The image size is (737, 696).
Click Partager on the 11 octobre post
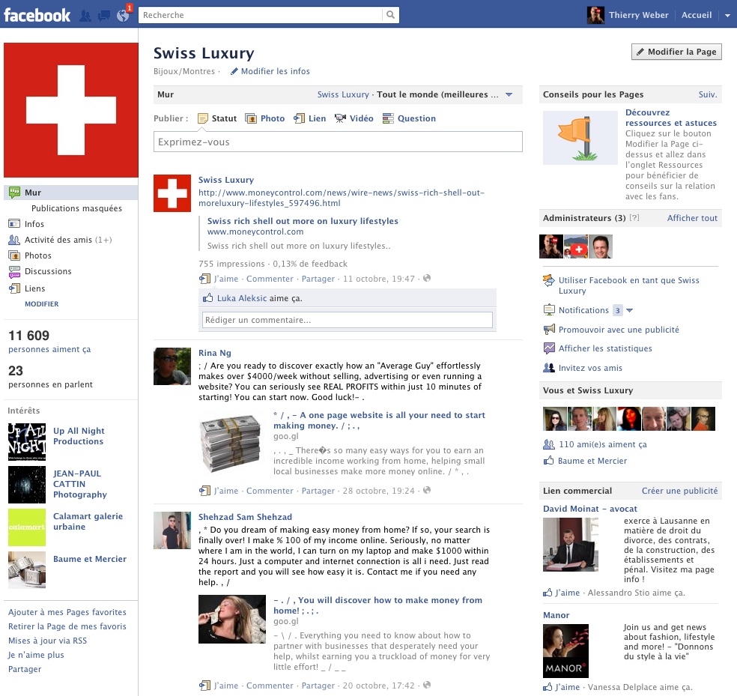tap(318, 279)
